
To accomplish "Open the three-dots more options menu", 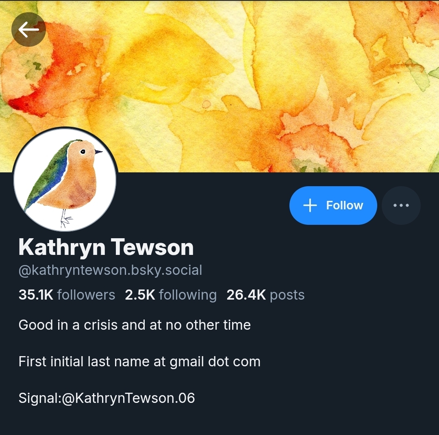I will (x=401, y=205).
